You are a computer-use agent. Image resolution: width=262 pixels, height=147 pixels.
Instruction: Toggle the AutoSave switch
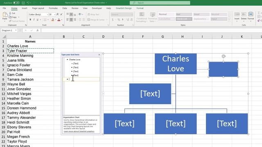pyautogui.click(x=16, y=3)
